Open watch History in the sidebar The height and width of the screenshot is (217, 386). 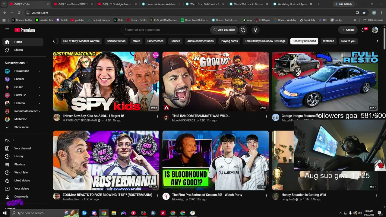pos(23,156)
